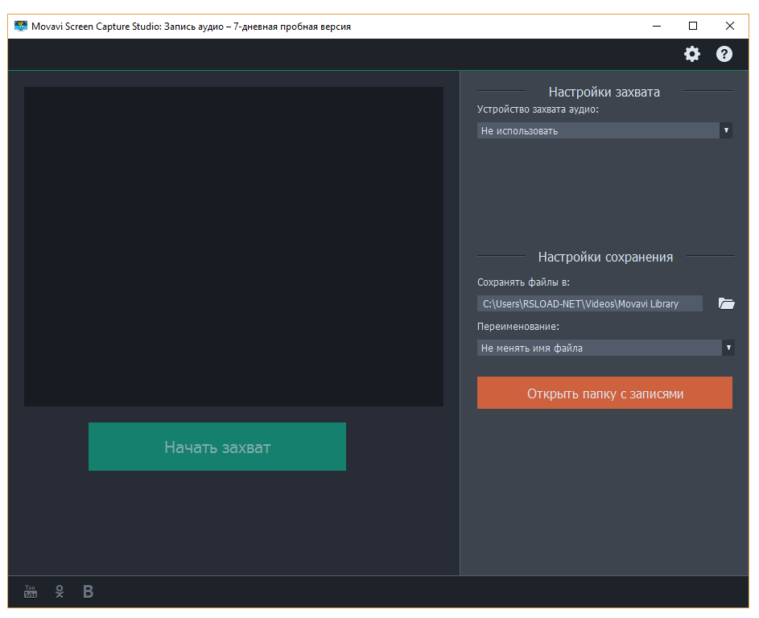
Task: Click the Odnoklassniki social icon
Action: pyautogui.click(x=59, y=591)
